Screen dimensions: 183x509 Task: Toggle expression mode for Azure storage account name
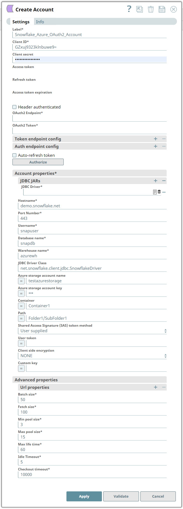[x=21, y=281]
